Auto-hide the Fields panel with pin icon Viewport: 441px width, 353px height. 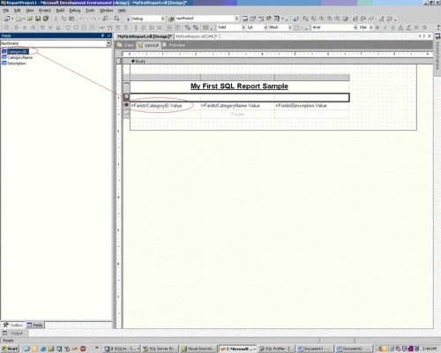click(102, 35)
